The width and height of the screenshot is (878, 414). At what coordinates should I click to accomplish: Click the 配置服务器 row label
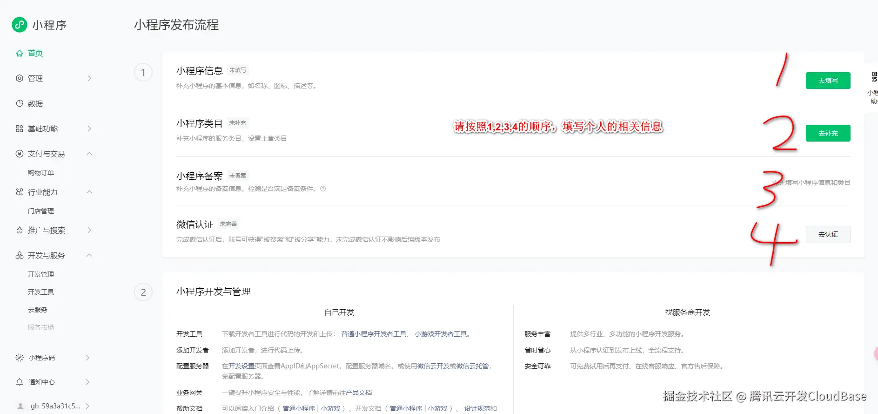[x=193, y=366]
